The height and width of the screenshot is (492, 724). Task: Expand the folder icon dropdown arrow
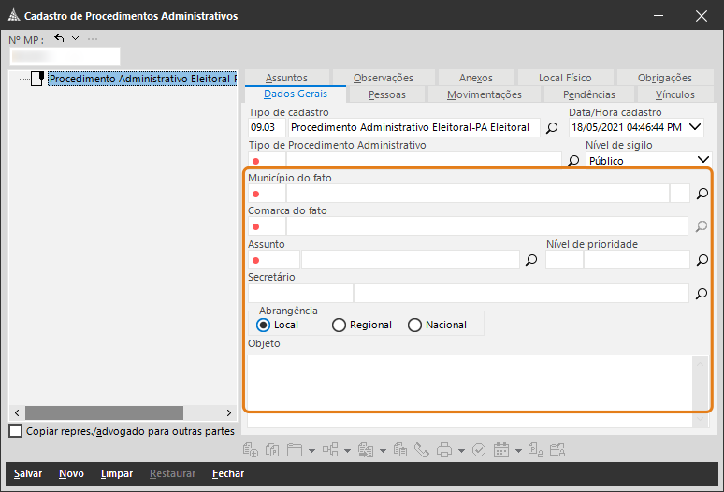(x=312, y=451)
